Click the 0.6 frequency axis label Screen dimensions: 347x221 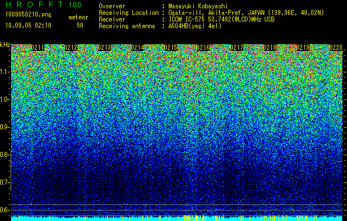click(4, 210)
